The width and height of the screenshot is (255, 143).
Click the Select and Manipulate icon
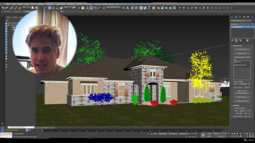79,8
